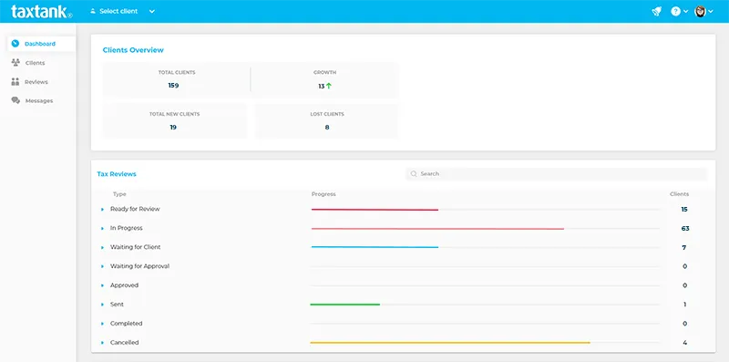729x362 pixels.
Task: Click the Total New Clients value 19
Action: click(x=173, y=127)
